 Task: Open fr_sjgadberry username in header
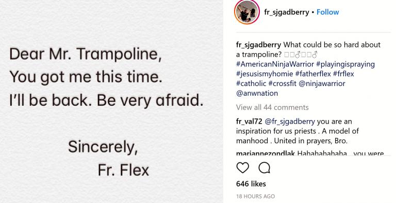[286, 12]
